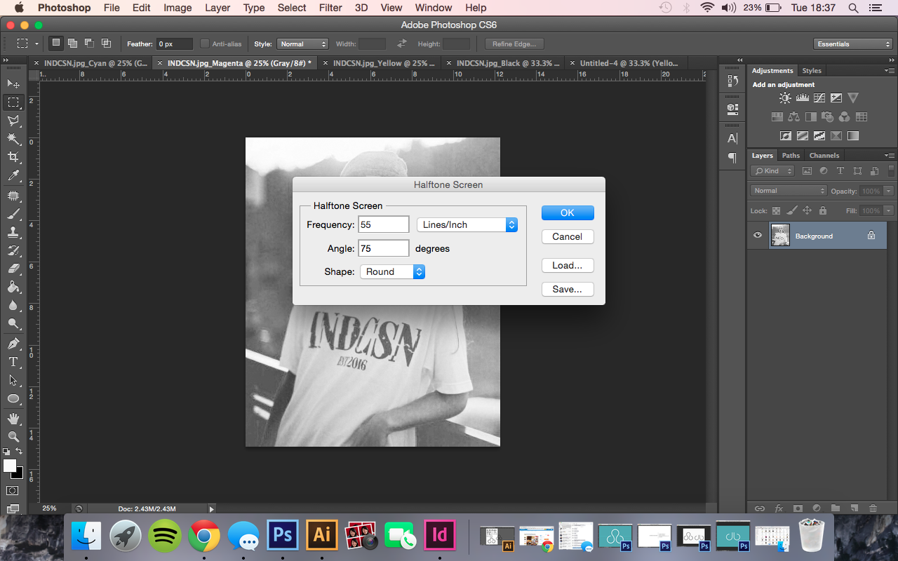Screen dimensions: 898x561
Task: Select the Crop tool
Action: (13, 157)
